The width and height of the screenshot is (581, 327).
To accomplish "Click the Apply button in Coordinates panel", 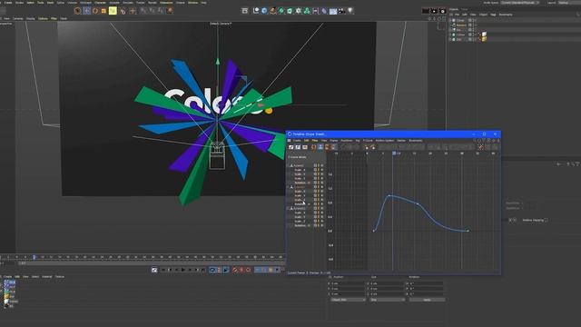I will [427, 300].
